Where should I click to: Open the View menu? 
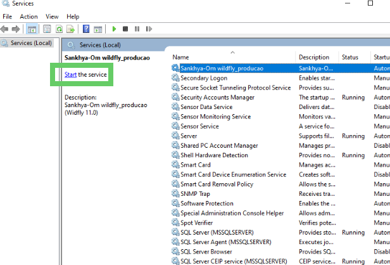coord(52,16)
